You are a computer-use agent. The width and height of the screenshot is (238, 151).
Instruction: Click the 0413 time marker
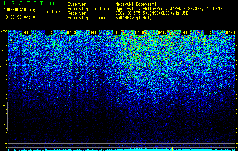(x=72, y=32)
